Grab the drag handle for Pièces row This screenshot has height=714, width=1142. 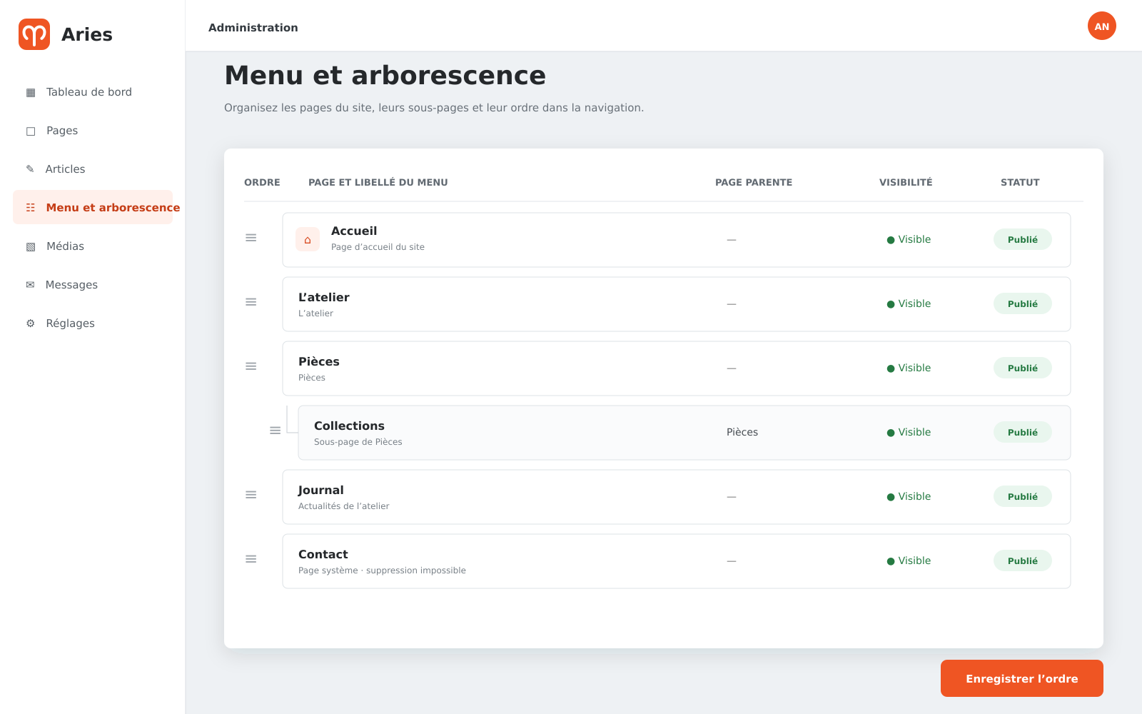coord(251,366)
